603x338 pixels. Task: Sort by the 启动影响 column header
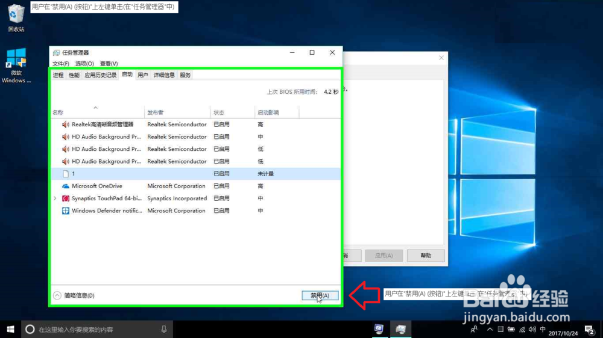277,112
